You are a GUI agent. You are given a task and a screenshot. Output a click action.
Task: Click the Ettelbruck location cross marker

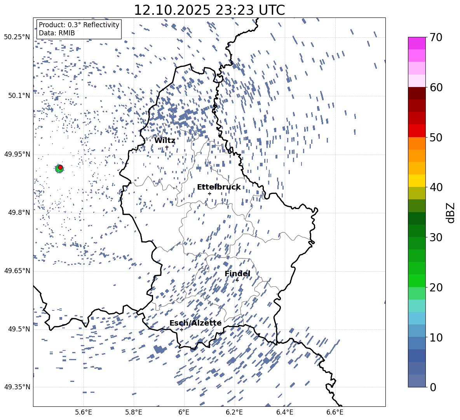click(209, 193)
